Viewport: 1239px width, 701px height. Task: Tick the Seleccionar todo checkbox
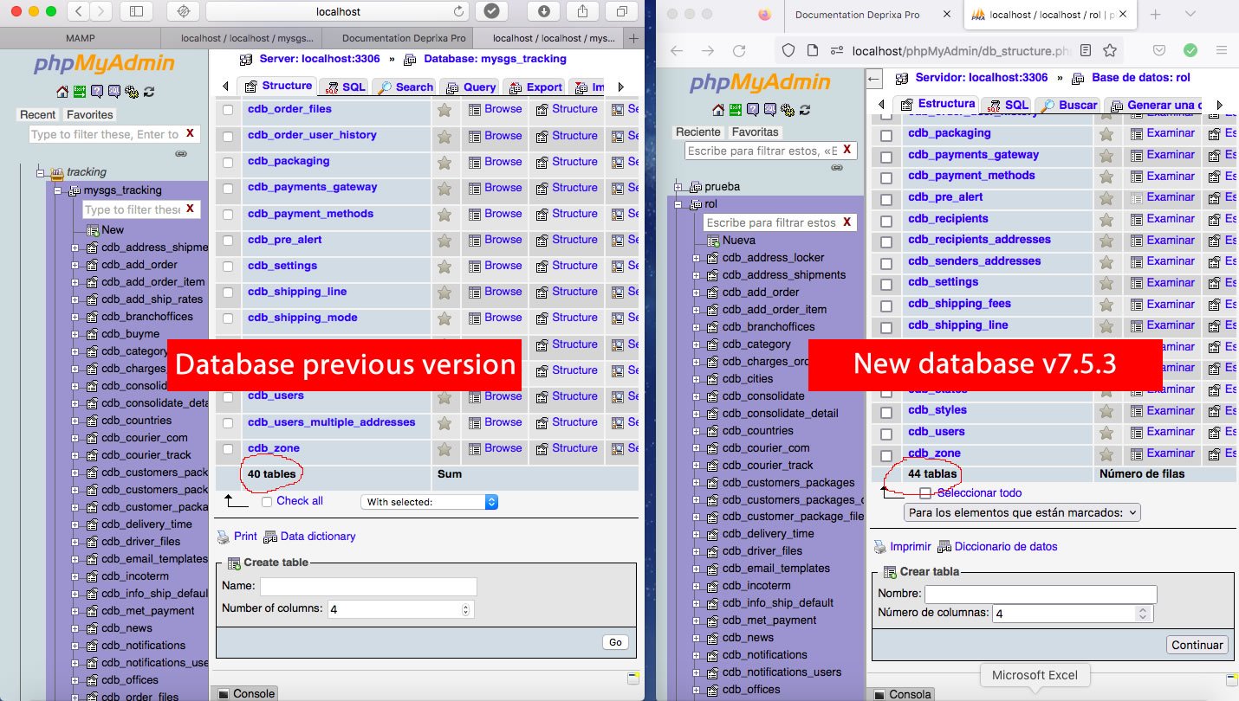(925, 493)
